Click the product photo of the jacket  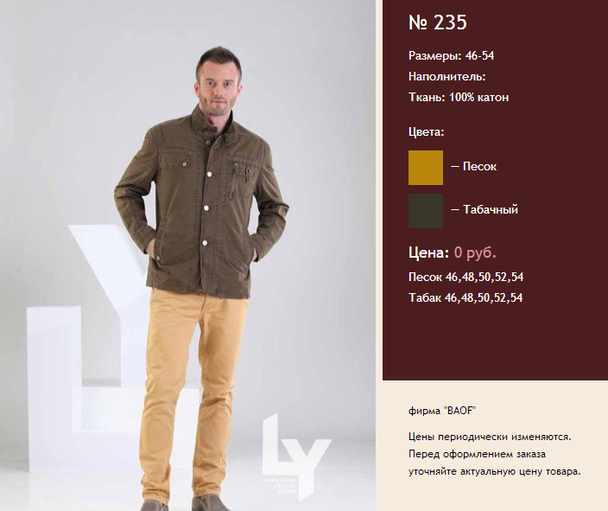pyautogui.click(x=187, y=256)
